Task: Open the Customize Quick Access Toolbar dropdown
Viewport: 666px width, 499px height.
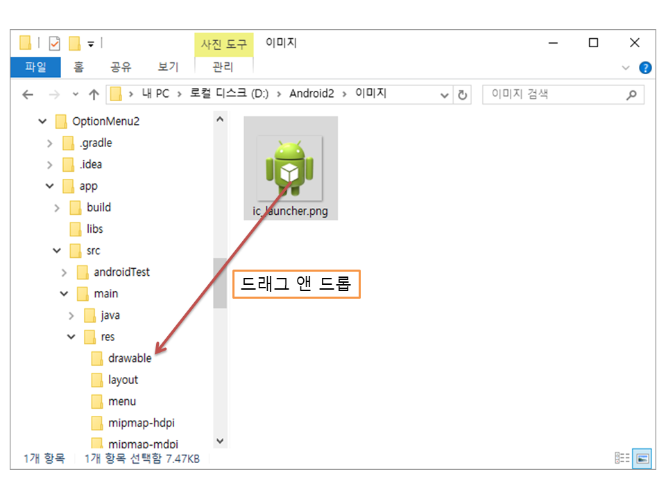Action: tap(91, 44)
